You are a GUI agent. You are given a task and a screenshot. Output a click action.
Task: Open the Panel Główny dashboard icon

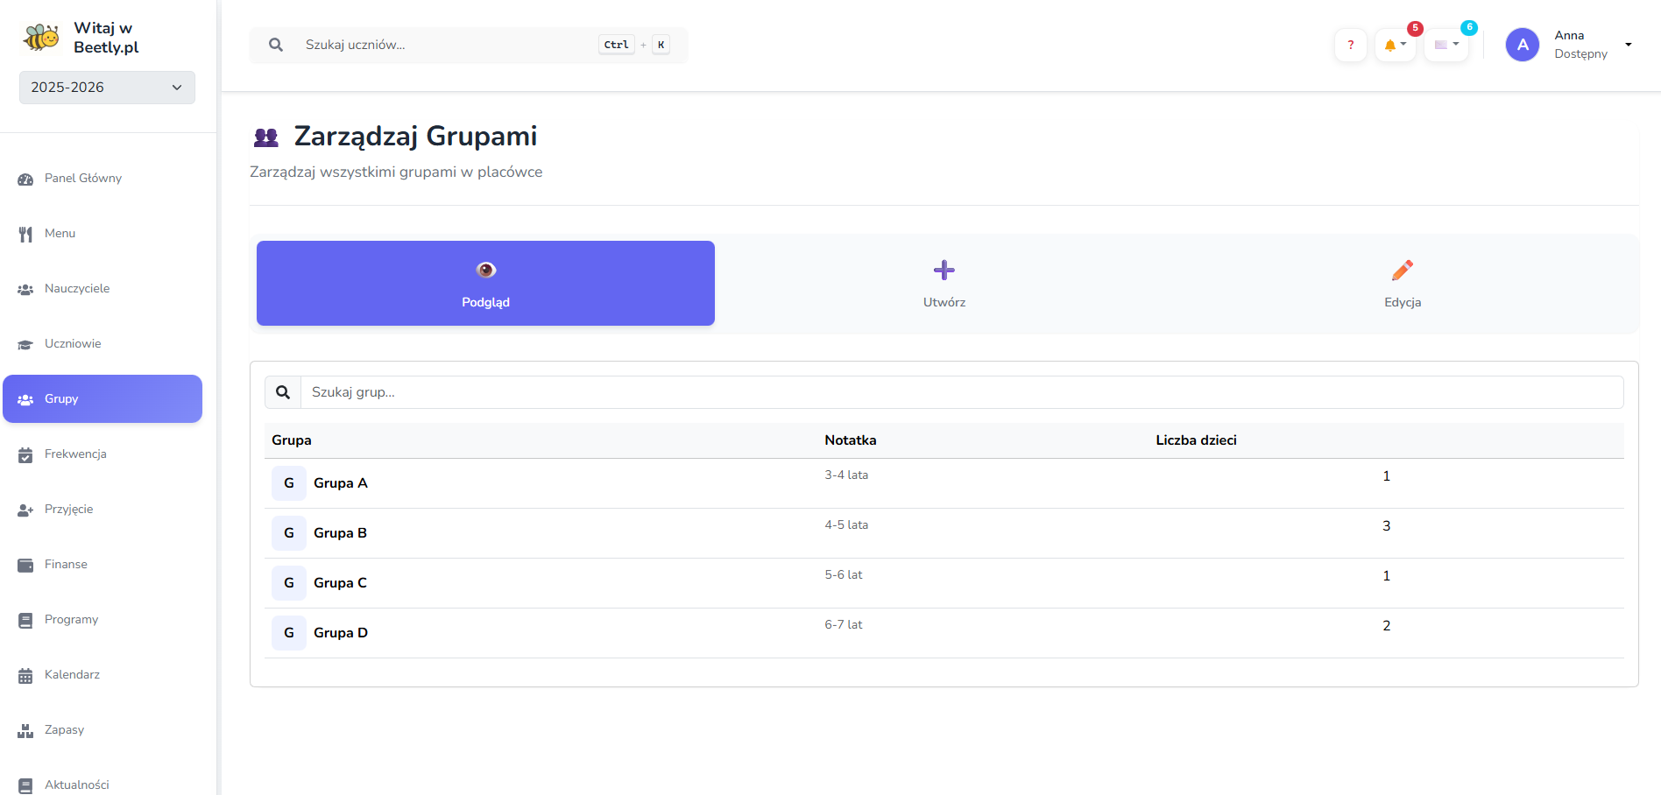[x=25, y=179]
